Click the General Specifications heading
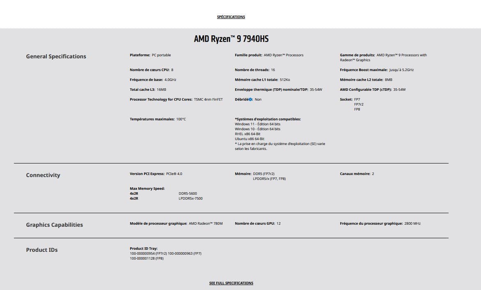The image size is (481, 290). click(56, 56)
